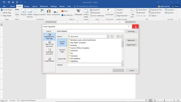Click the Target Frame... button
Screen dimensions: 181x102
[131, 45]
